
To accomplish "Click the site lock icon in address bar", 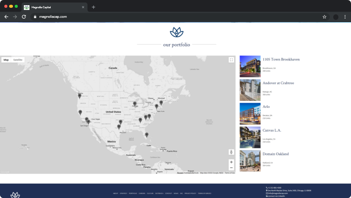I will click(x=35, y=17).
